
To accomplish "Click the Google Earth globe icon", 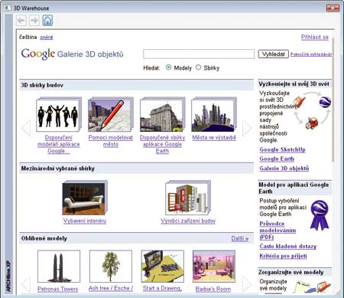I will click(x=325, y=102).
